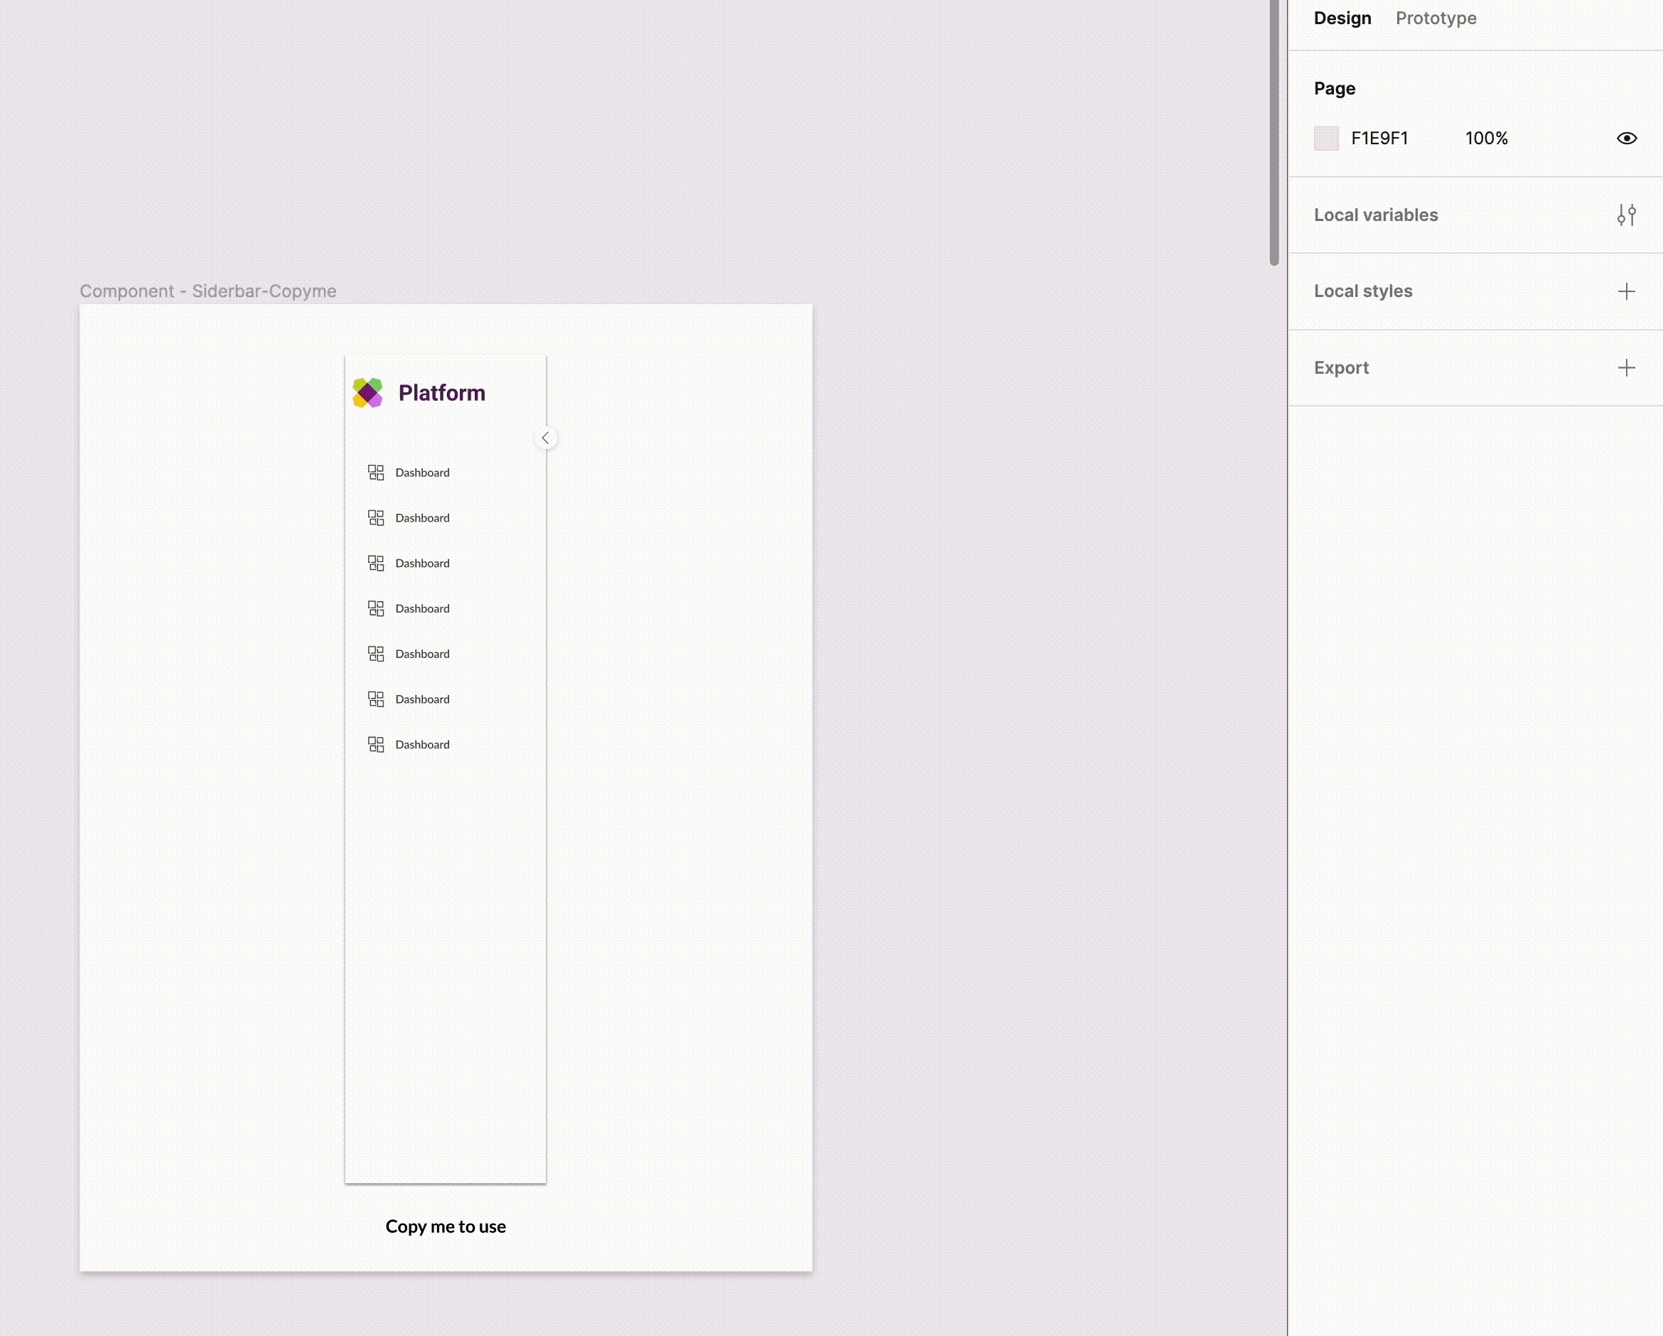The height and width of the screenshot is (1336, 1663).
Task: Click the Platform logo icon
Action: click(368, 392)
